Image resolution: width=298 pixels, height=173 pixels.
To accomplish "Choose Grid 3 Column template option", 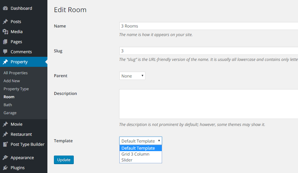I will tap(135, 154).
